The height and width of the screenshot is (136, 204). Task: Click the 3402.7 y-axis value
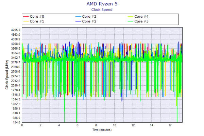tap(16, 58)
